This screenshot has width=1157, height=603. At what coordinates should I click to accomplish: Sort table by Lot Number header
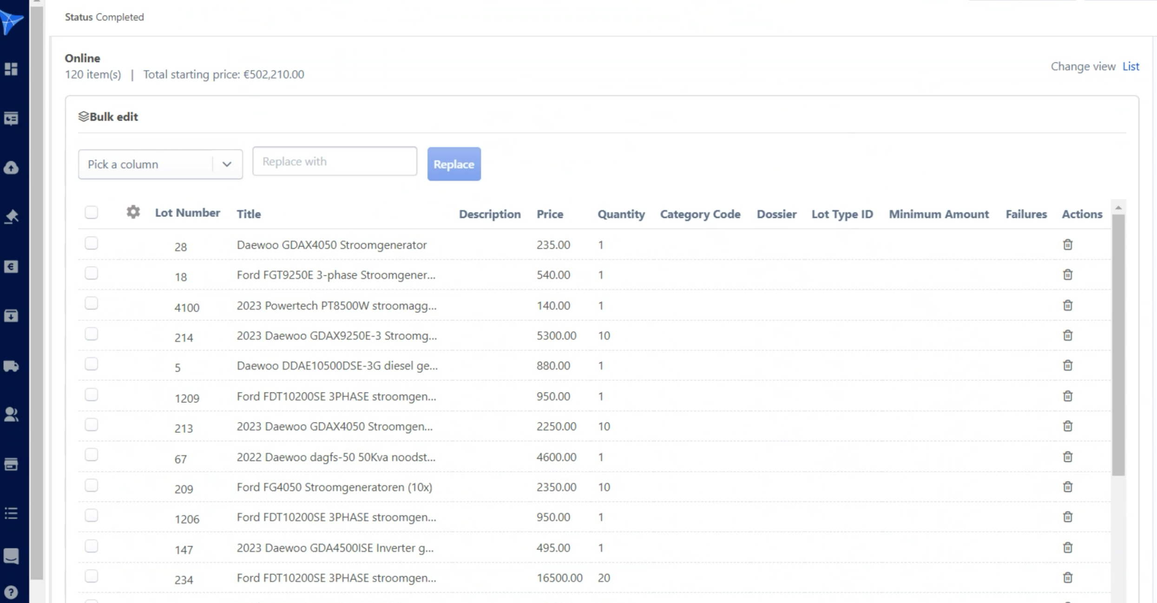(187, 213)
